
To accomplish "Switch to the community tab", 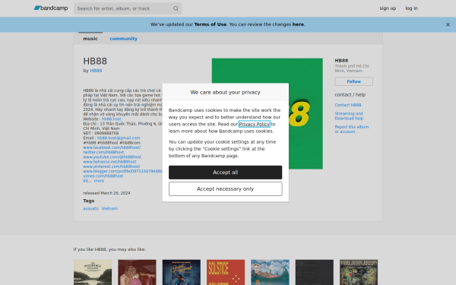I will point(123,39).
